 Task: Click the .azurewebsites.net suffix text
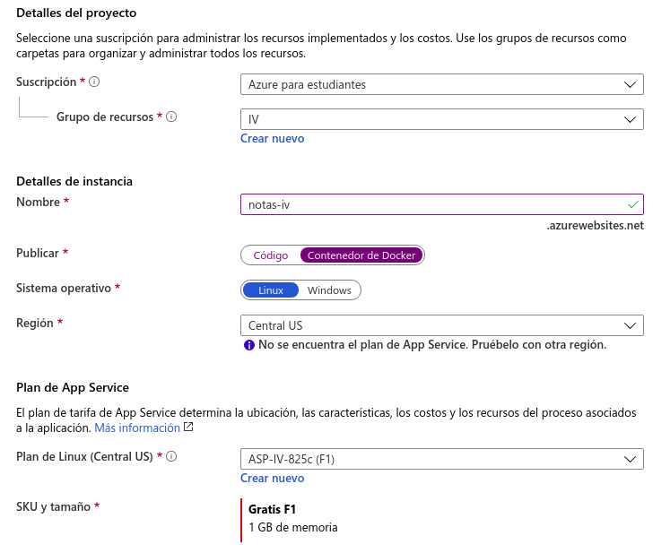click(x=595, y=226)
